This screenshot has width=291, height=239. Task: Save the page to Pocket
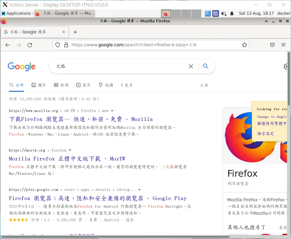[272, 45]
